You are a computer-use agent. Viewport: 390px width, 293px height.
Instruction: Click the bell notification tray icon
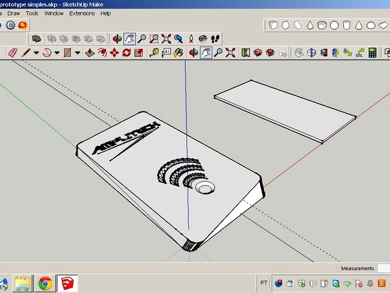tap(370, 283)
